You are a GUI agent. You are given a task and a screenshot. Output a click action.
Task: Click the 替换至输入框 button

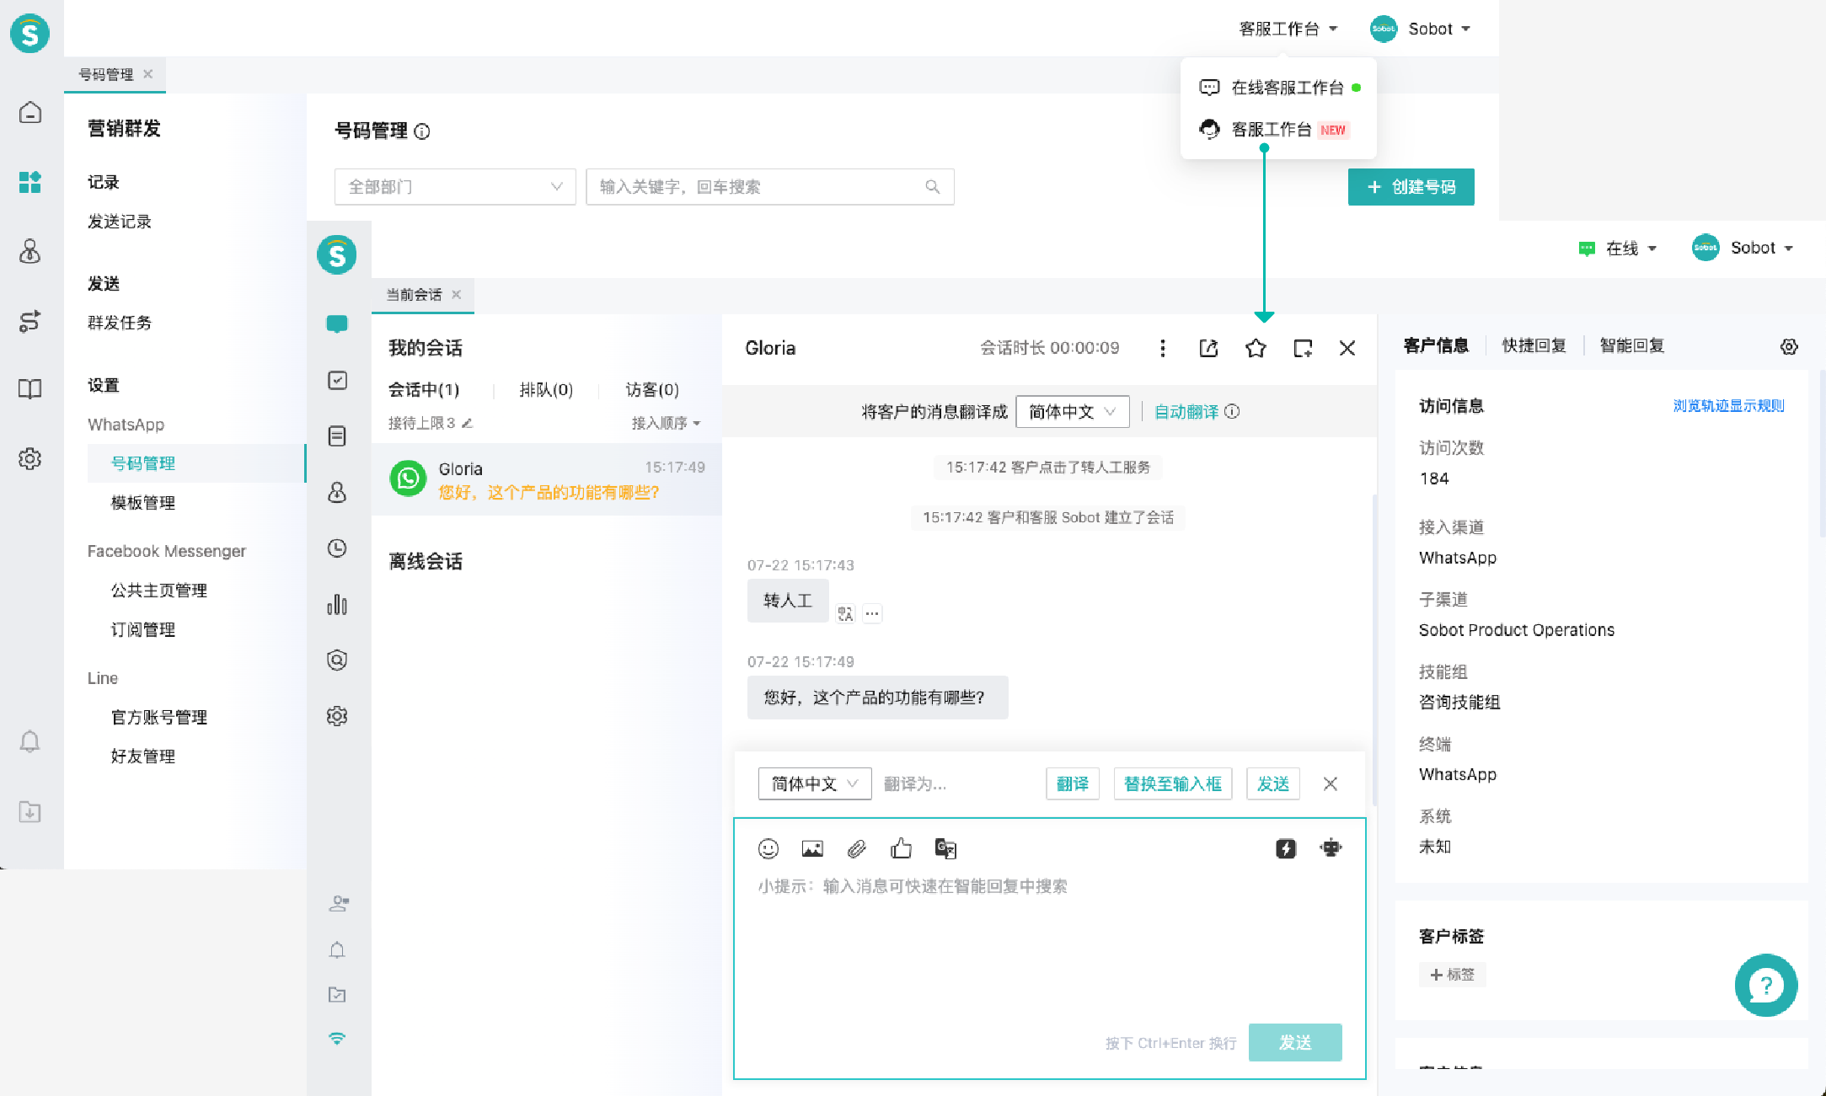[x=1173, y=784]
